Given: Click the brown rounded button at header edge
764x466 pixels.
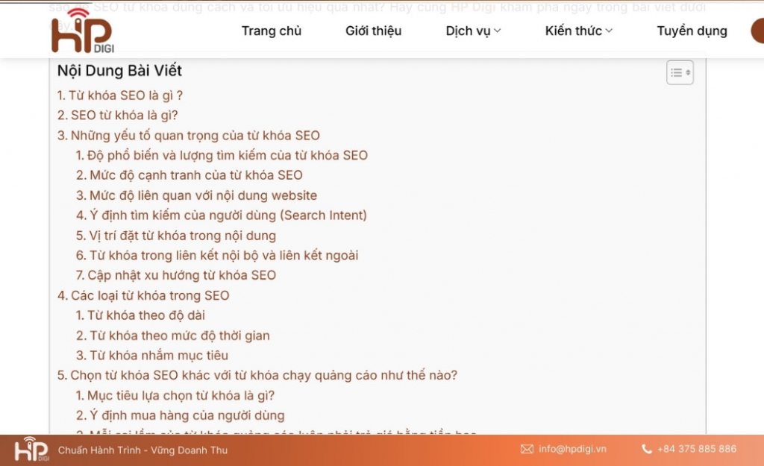Looking at the screenshot, I should [758, 31].
